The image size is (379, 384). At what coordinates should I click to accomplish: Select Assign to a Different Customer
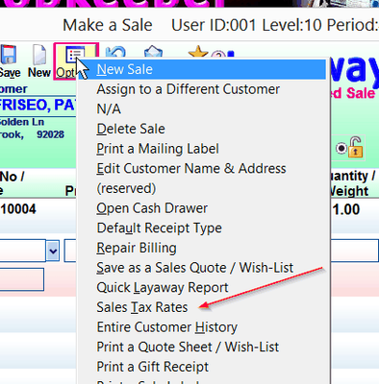pyautogui.click(x=201, y=89)
